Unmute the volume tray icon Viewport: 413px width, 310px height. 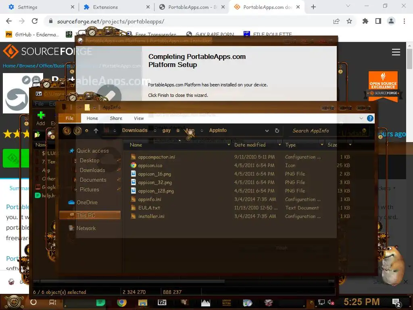pyautogui.click(x=331, y=302)
